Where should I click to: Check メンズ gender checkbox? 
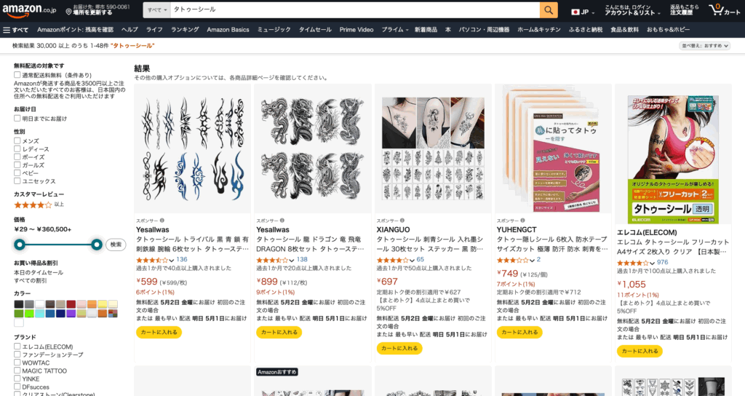click(x=17, y=140)
